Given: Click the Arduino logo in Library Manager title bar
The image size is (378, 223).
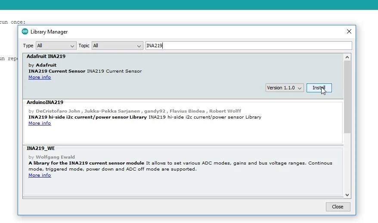Looking at the screenshot, I should (25, 32).
